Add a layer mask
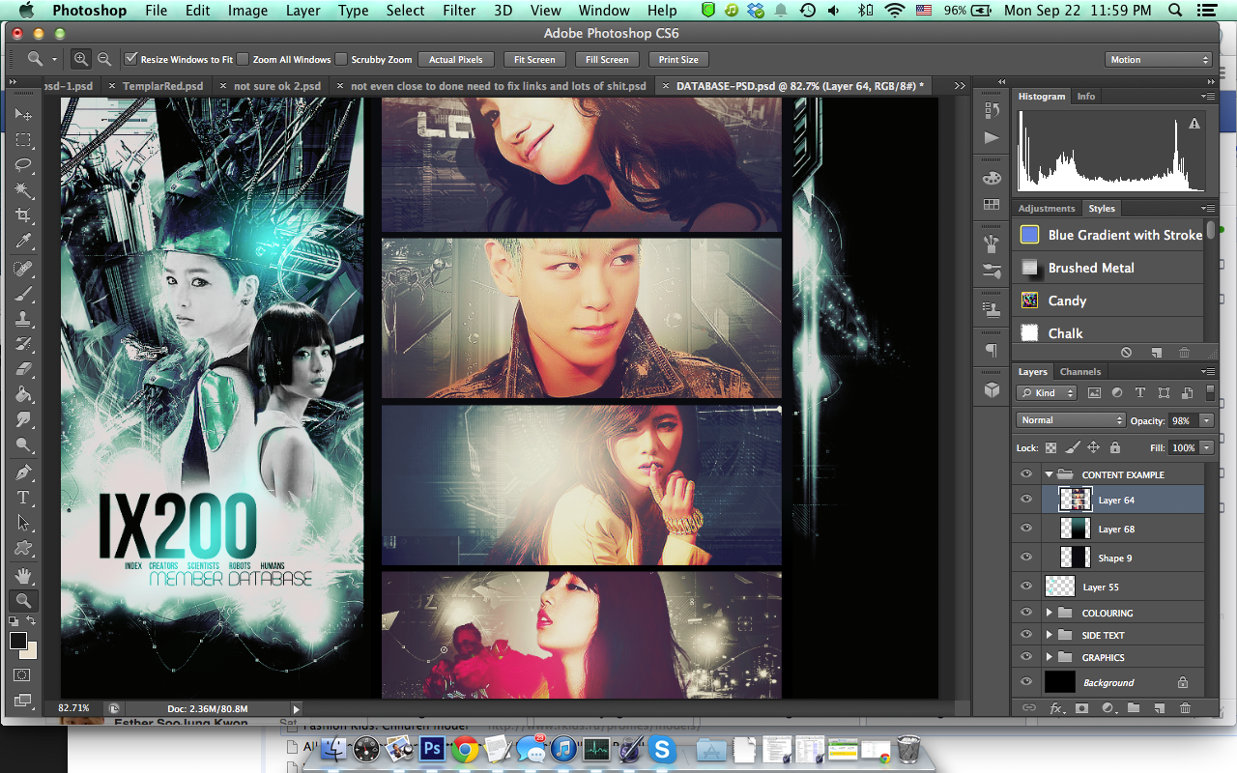The height and width of the screenshot is (773, 1237). pos(1081,708)
